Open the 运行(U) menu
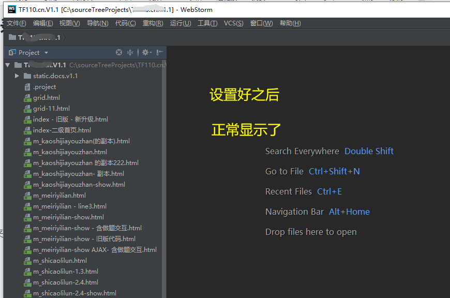The image size is (450, 298). (181, 23)
